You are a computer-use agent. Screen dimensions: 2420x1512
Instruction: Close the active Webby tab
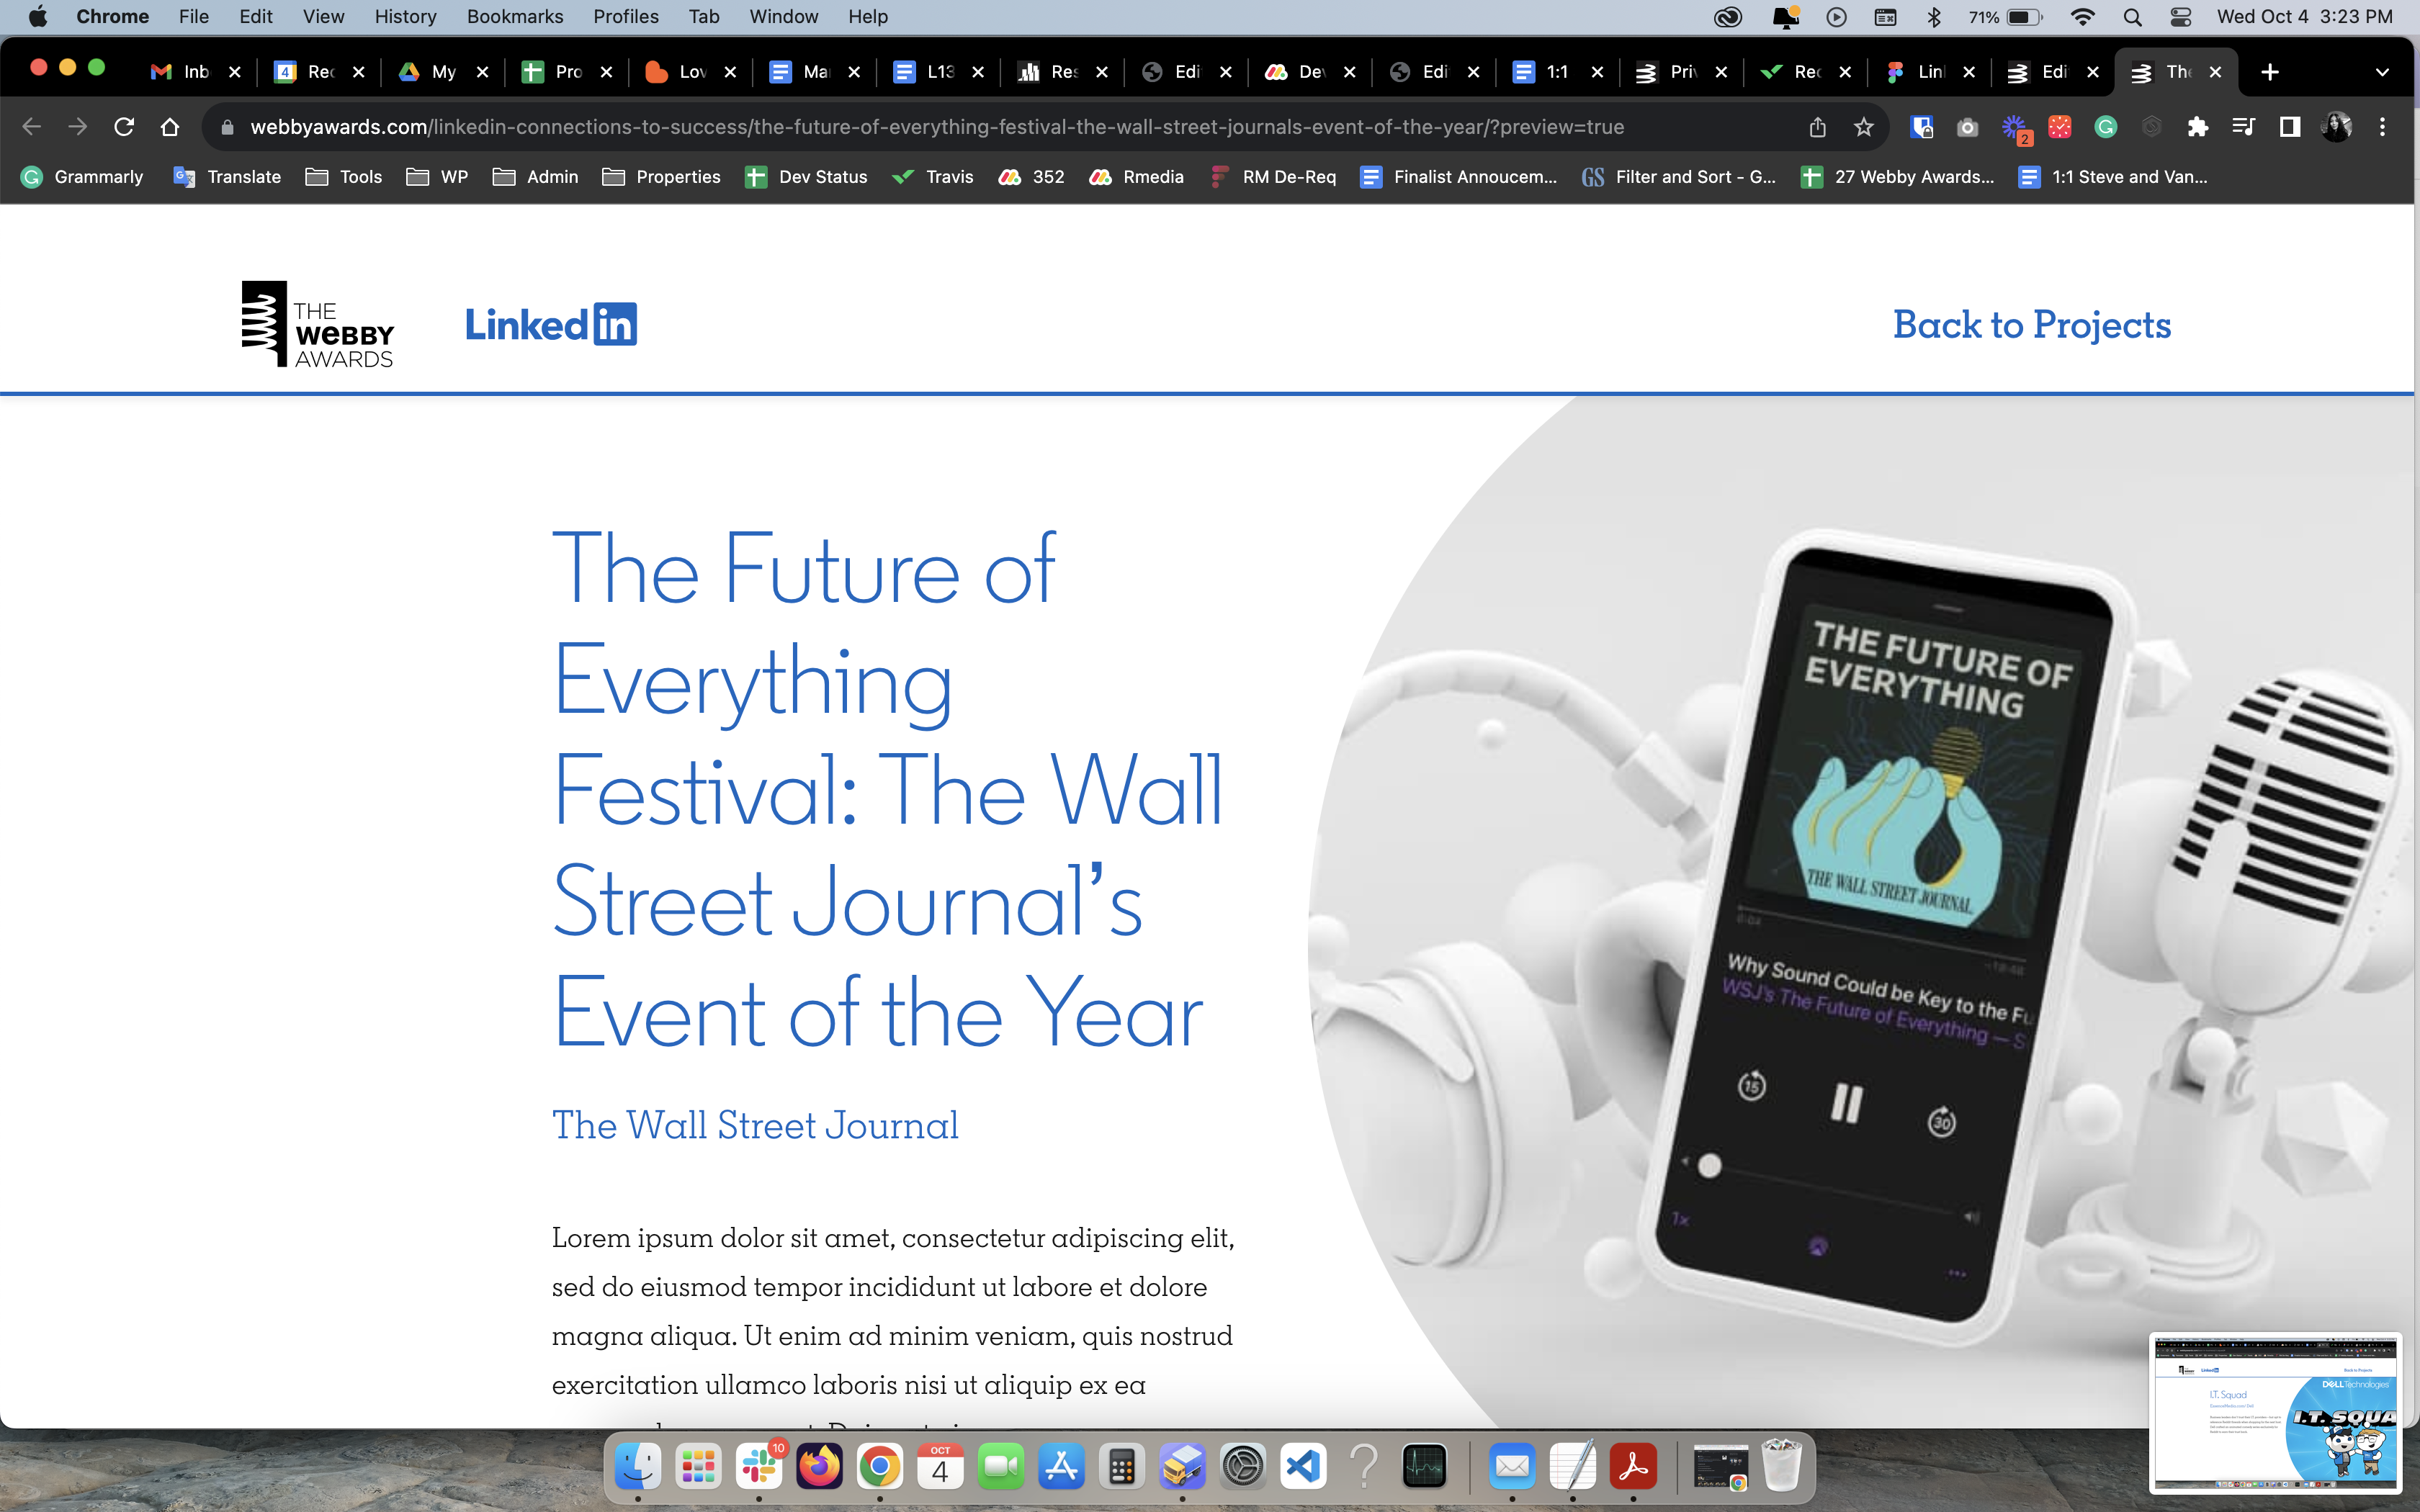[2215, 72]
